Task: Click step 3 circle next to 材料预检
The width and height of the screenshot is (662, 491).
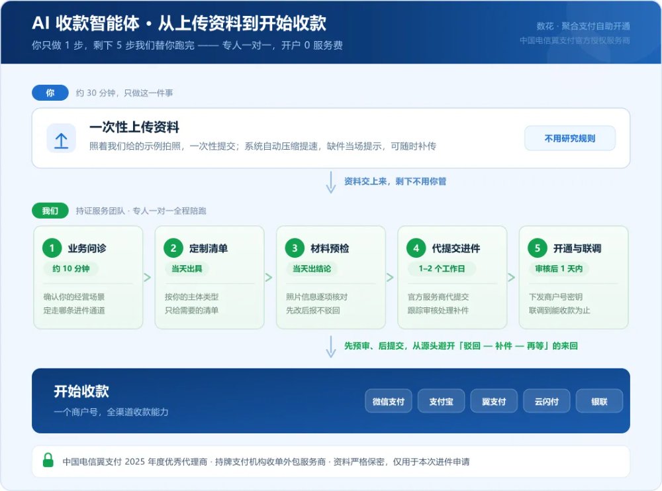Action: click(295, 248)
